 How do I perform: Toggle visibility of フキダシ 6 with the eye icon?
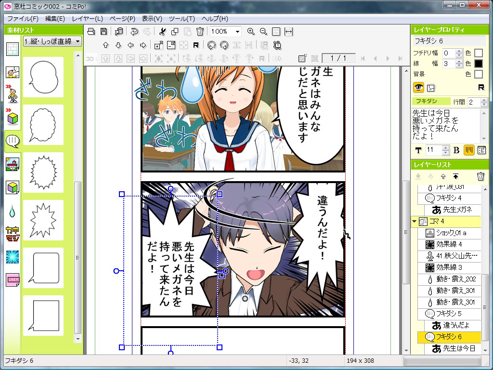[x=418, y=88]
